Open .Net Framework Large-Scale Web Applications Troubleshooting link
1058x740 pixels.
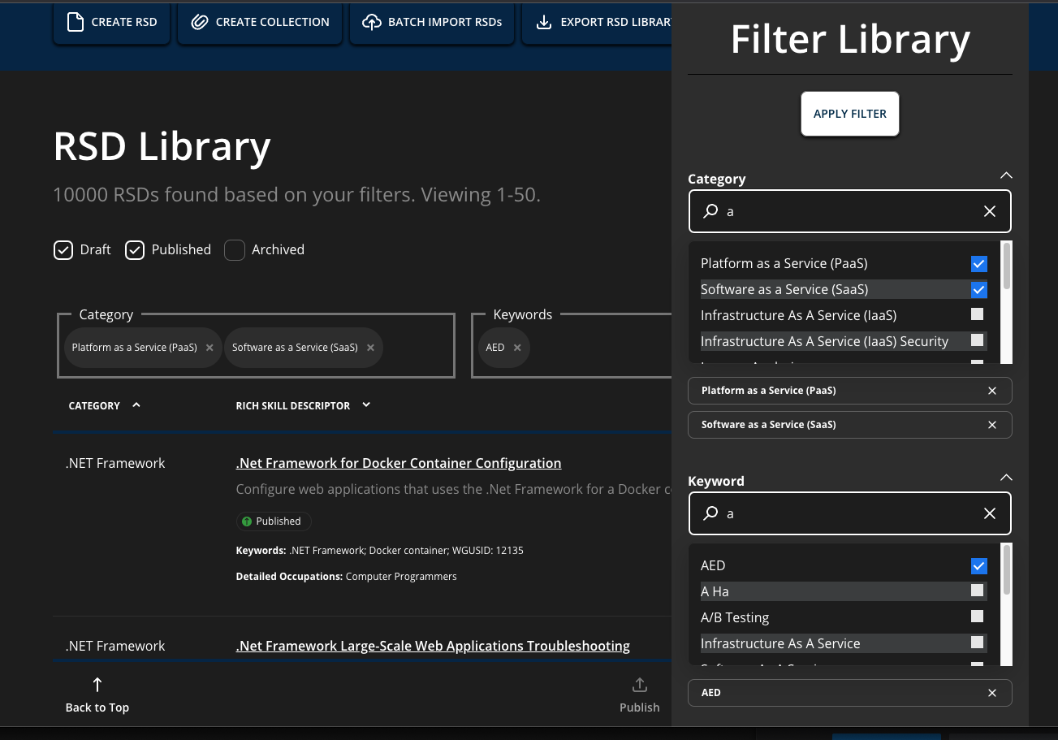pyautogui.click(x=433, y=646)
